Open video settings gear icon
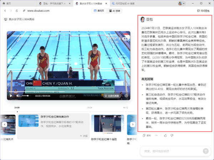 pyautogui.click(x=126, y=96)
